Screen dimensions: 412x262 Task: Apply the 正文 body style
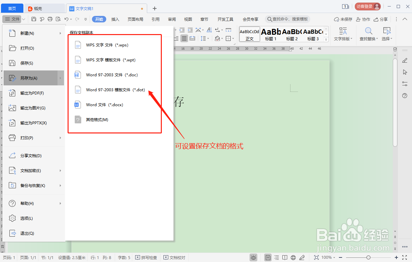click(x=250, y=34)
